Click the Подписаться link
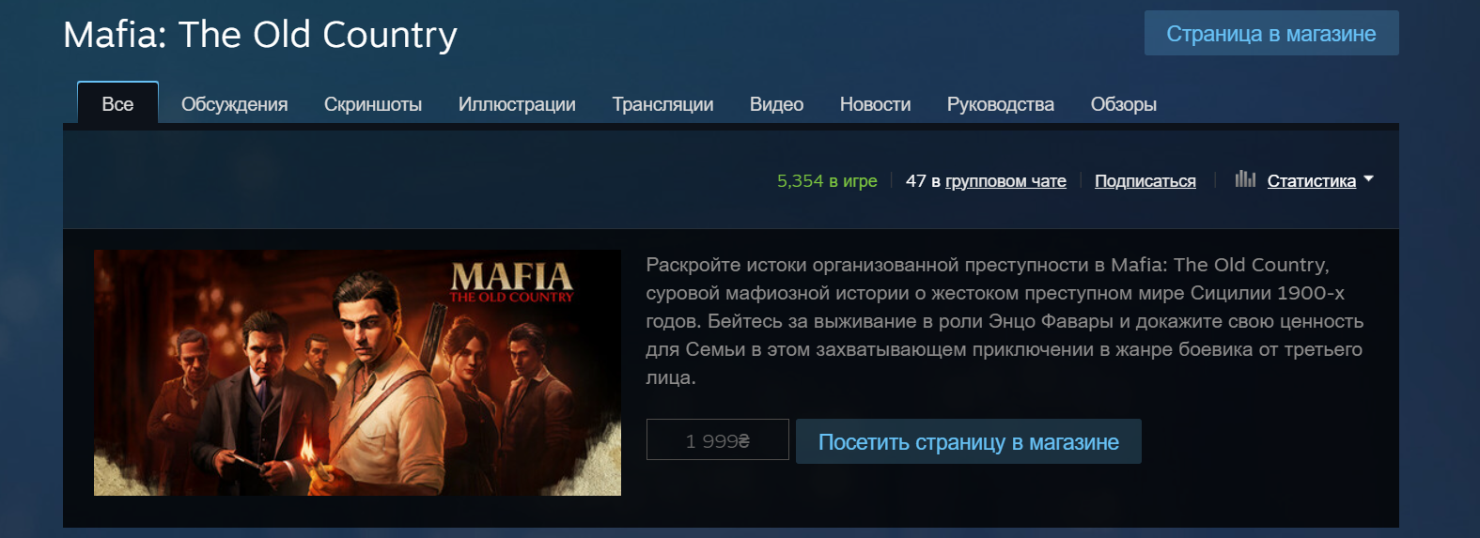The width and height of the screenshot is (1480, 538). coord(1145,181)
